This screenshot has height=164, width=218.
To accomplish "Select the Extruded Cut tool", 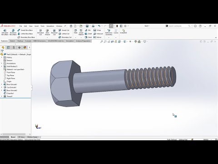I will (x=40, y=32).
